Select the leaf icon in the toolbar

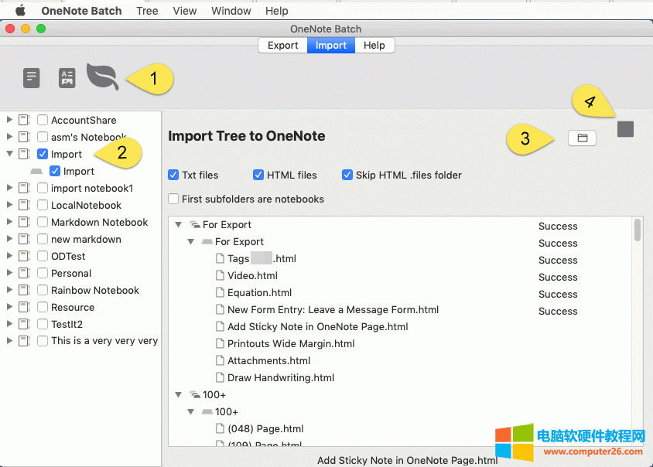pos(102,76)
